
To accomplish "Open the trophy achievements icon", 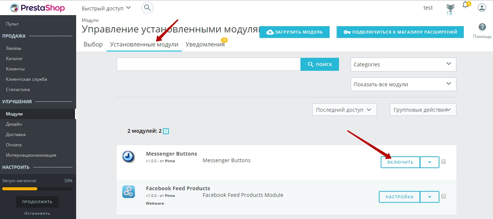I will pos(450,7).
